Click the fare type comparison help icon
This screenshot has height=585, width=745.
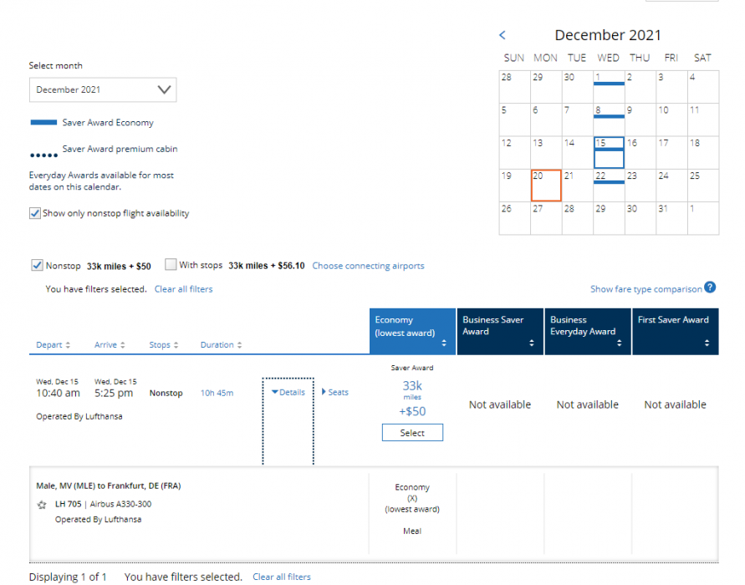[710, 287]
